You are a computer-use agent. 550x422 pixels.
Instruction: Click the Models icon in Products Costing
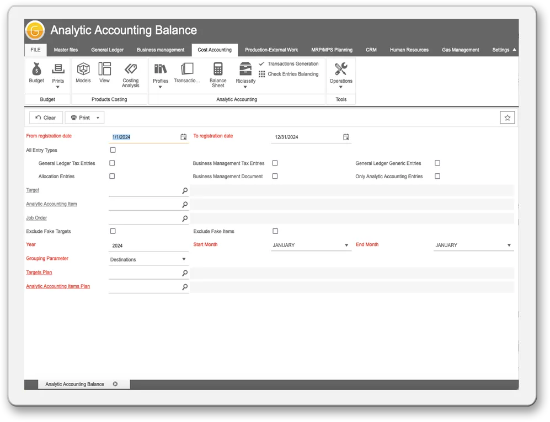tap(83, 70)
